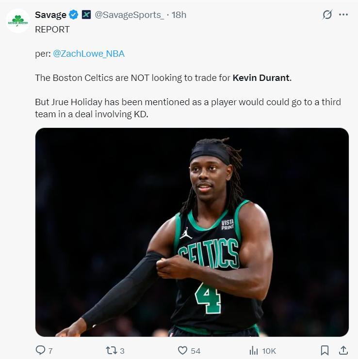Open the @ZachLowe_NBA mention link

88,53
